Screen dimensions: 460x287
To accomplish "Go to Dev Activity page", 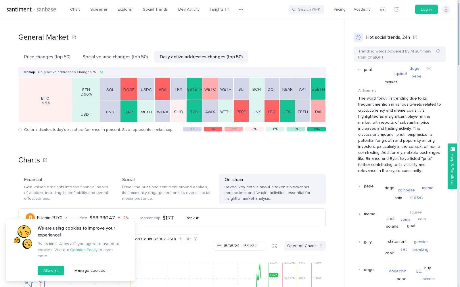I will pyautogui.click(x=189, y=9).
